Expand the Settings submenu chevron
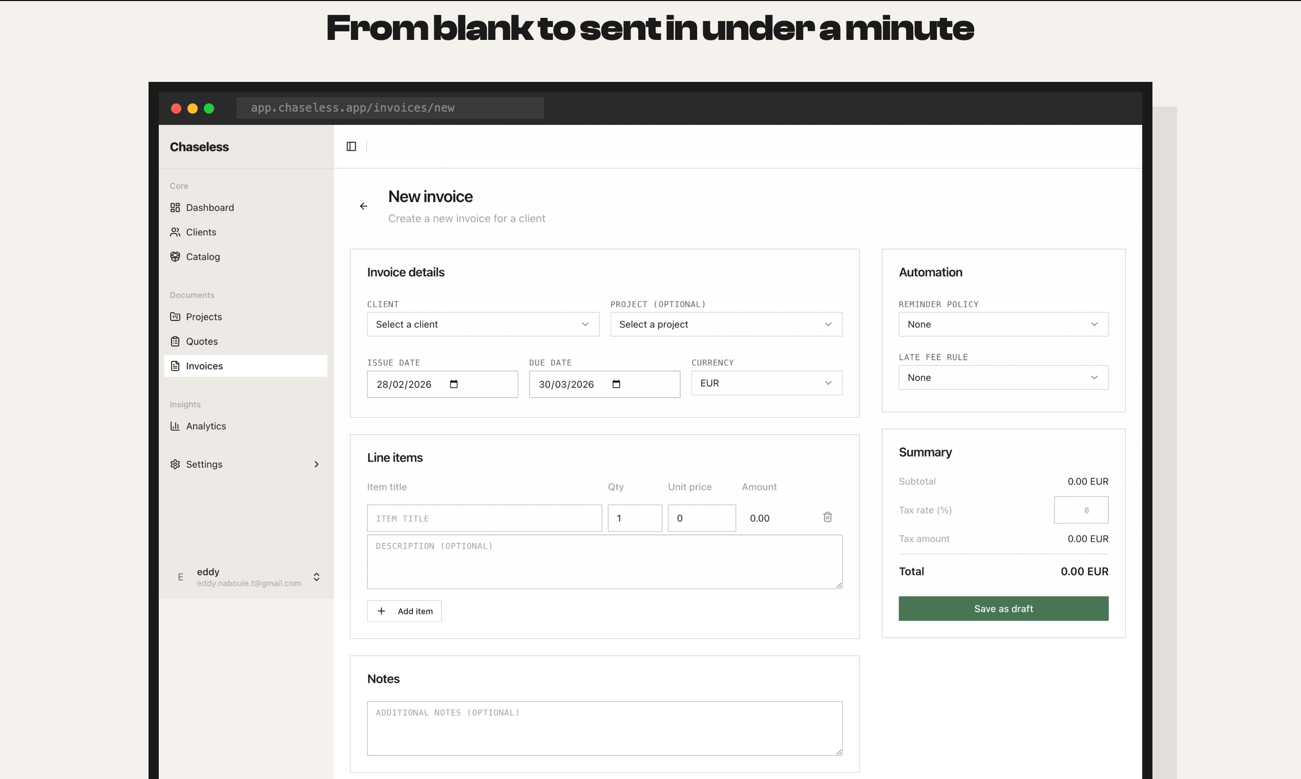The image size is (1301, 779). [x=316, y=464]
